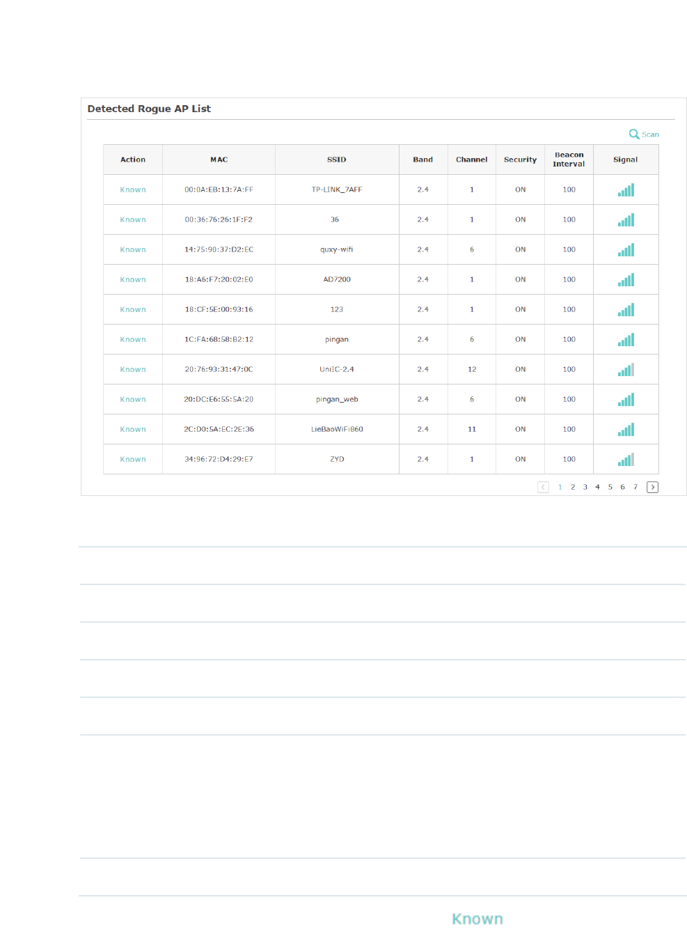687x932 pixels.
Task: Click signal bars for UniIC-2.4 row
Action: 626,369
